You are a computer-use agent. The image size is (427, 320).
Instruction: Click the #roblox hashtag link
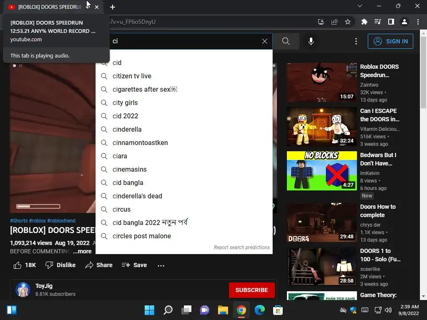(x=37, y=221)
